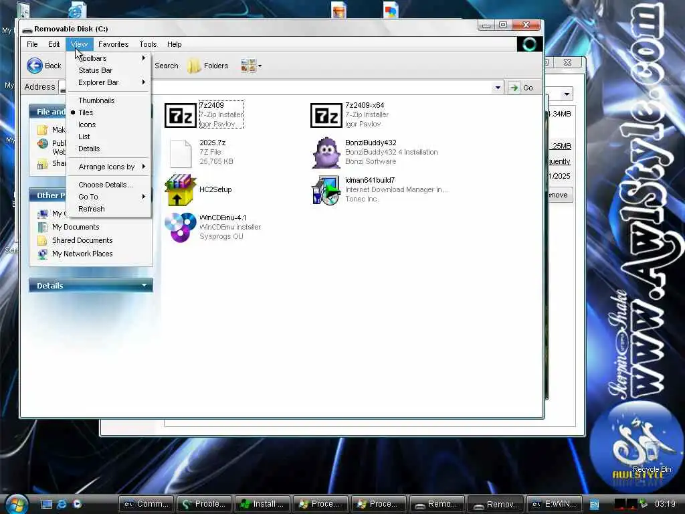Click the EN language indicator in tray
The height and width of the screenshot is (514, 685).
click(594, 505)
